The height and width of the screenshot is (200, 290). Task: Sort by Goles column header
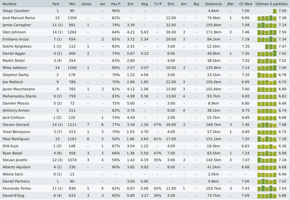pos(86,4)
